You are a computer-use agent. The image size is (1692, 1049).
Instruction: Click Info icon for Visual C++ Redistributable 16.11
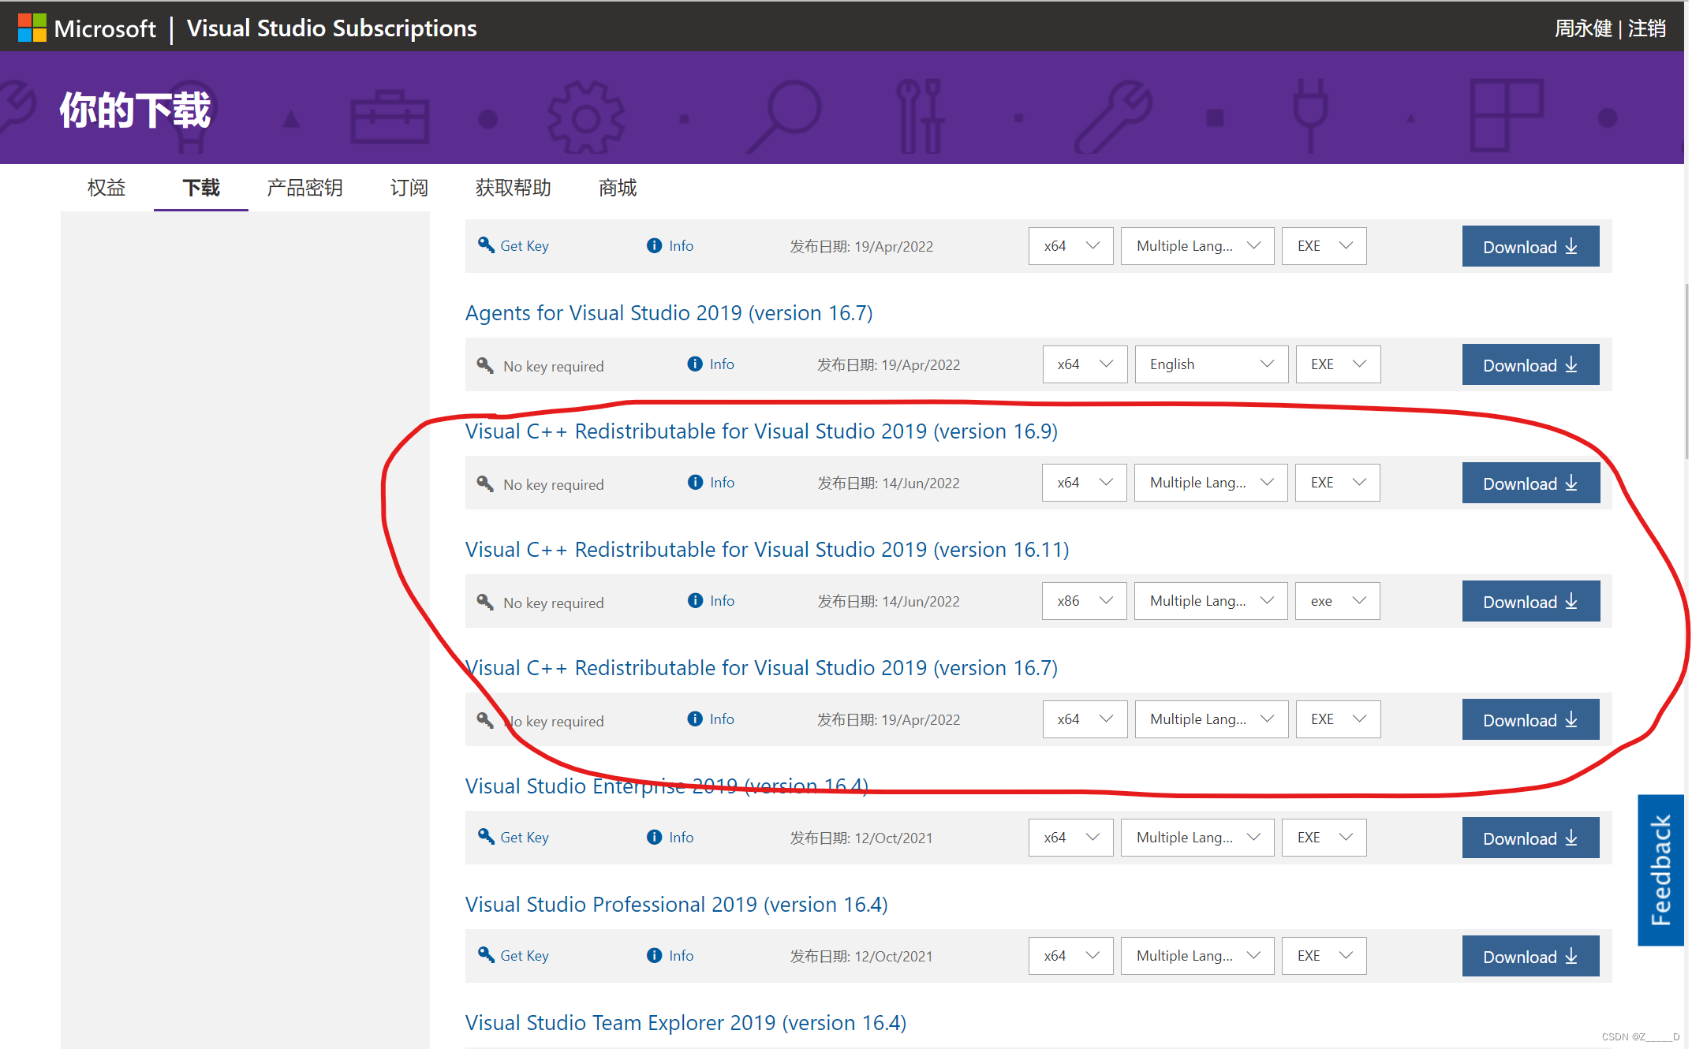tap(695, 600)
